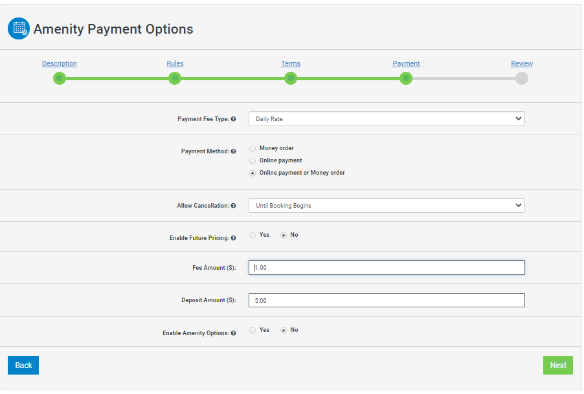The image size is (584, 394).
Task: Click help icon next to Enable Amenity Options
Action: point(233,333)
